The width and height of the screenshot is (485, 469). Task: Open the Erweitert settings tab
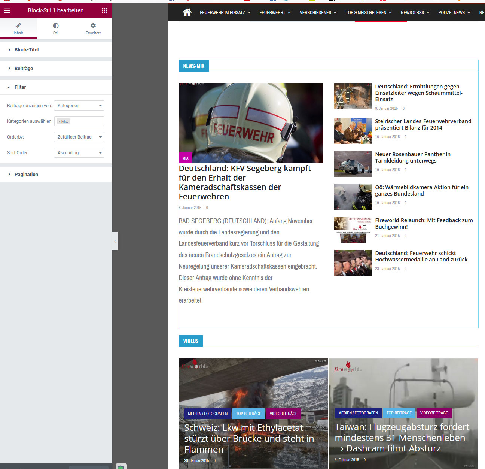93,28
